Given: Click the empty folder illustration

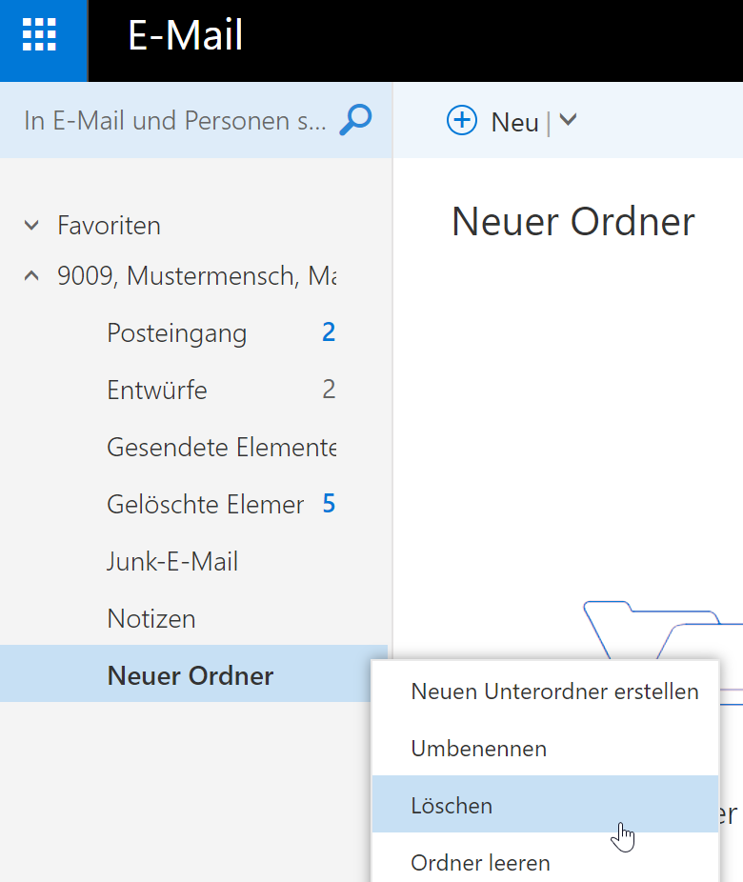Looking at the screenshot, I should [663, 630].
